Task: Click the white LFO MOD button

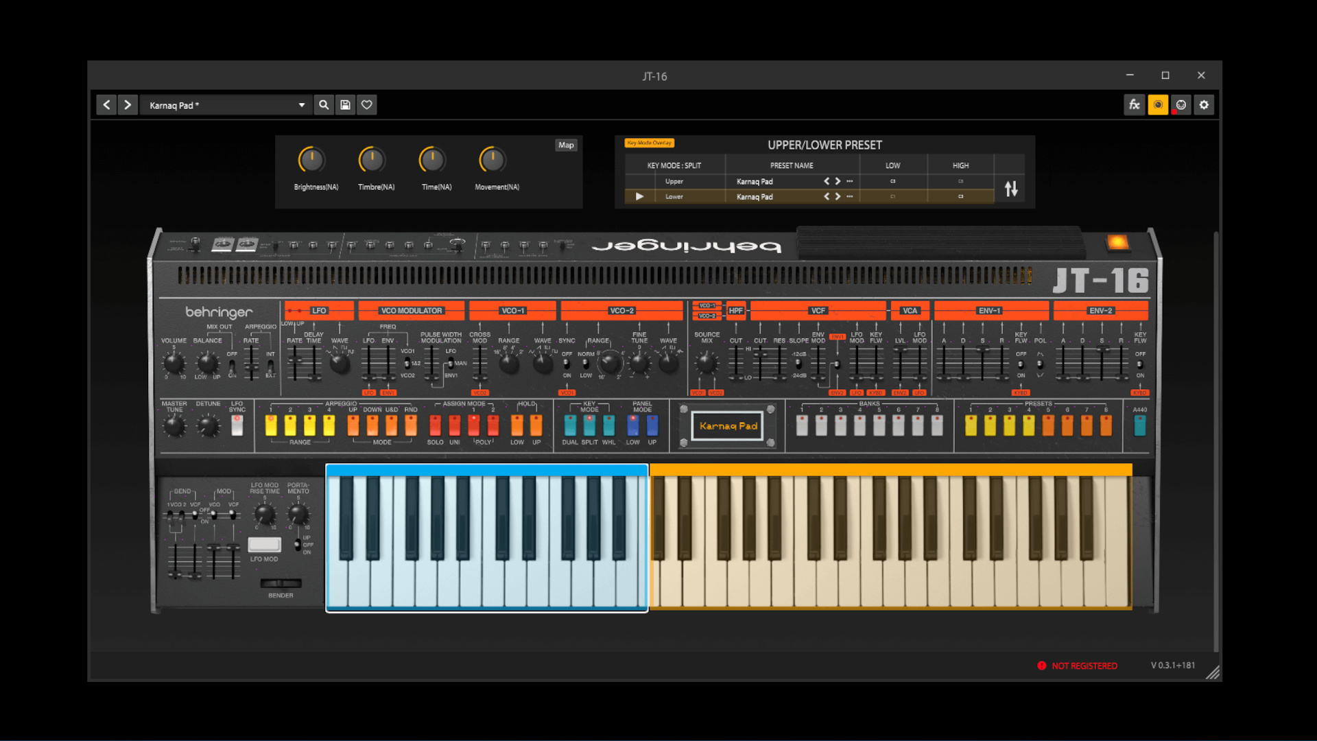Action: (264, 545)
